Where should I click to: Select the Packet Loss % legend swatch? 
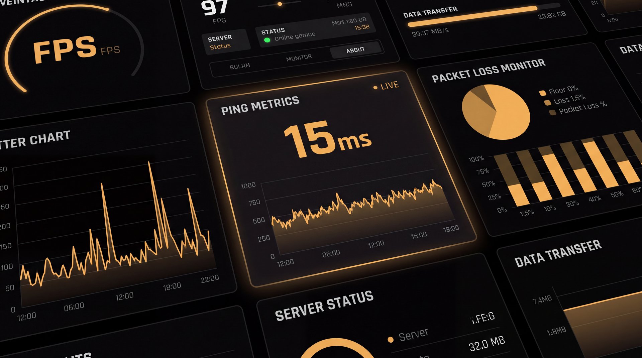(553, 112)
